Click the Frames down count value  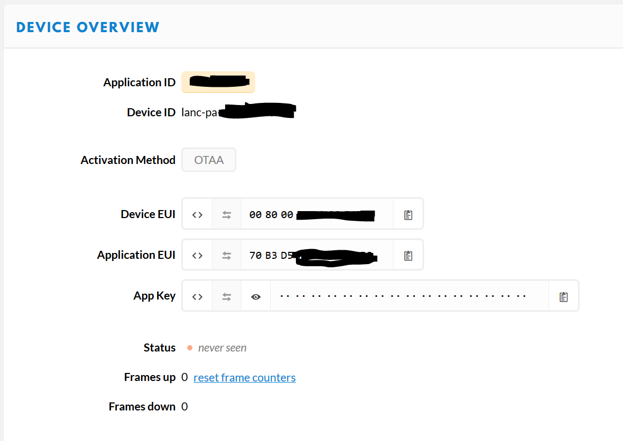click(x=184, y=407)
